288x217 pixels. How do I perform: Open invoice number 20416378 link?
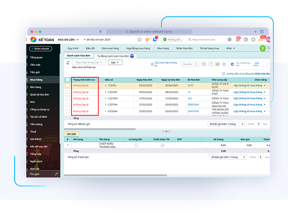click(x=193, y=111)
